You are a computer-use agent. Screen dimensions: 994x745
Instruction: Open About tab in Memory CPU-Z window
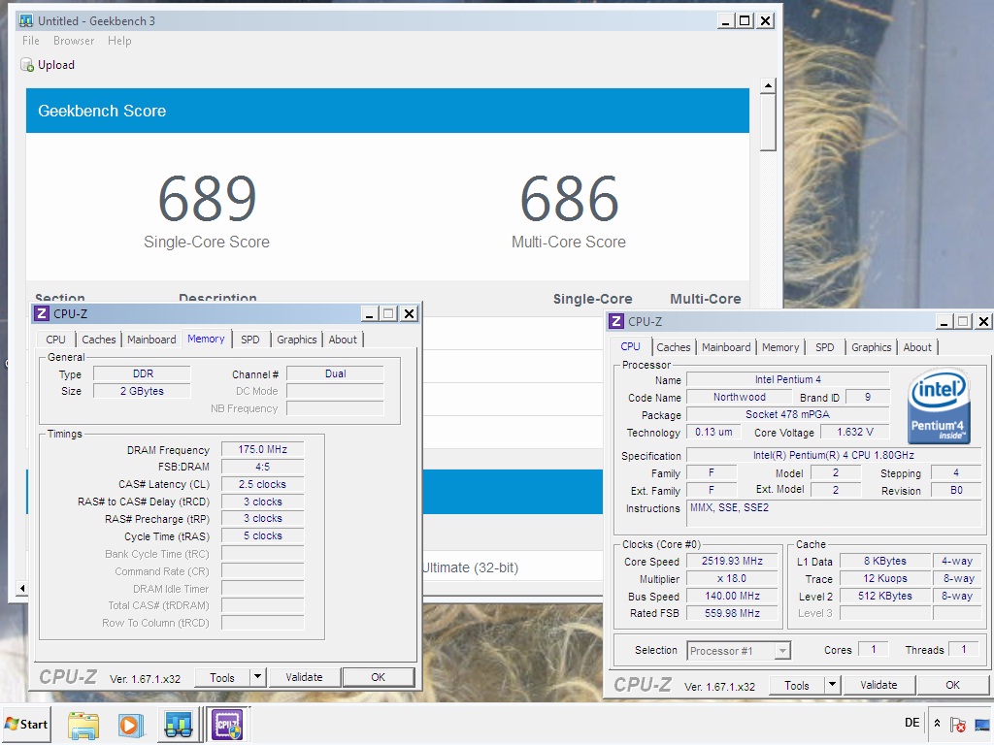(x=343, y=340)
